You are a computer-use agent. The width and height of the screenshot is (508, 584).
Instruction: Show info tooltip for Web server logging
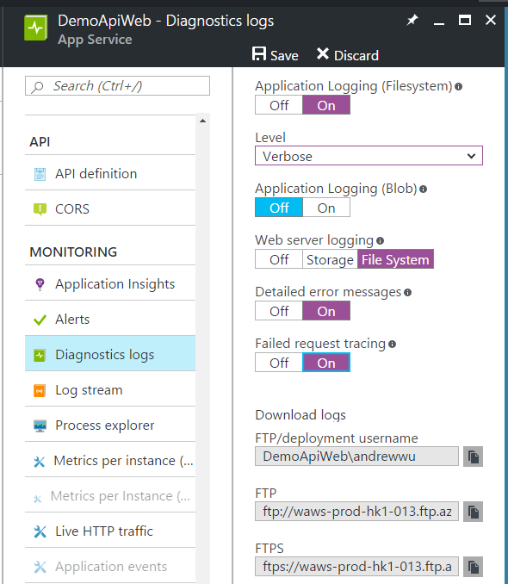pos(380,240)
